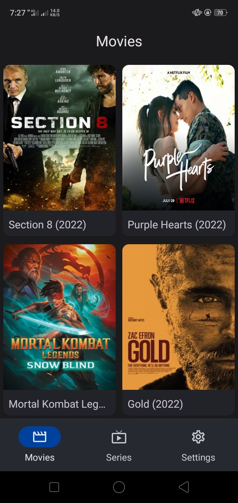Image resolution: width=238 pixels, height=503 pixels.
Task: Tap the rotation lock status icon
Action: [x=208, y=13]
